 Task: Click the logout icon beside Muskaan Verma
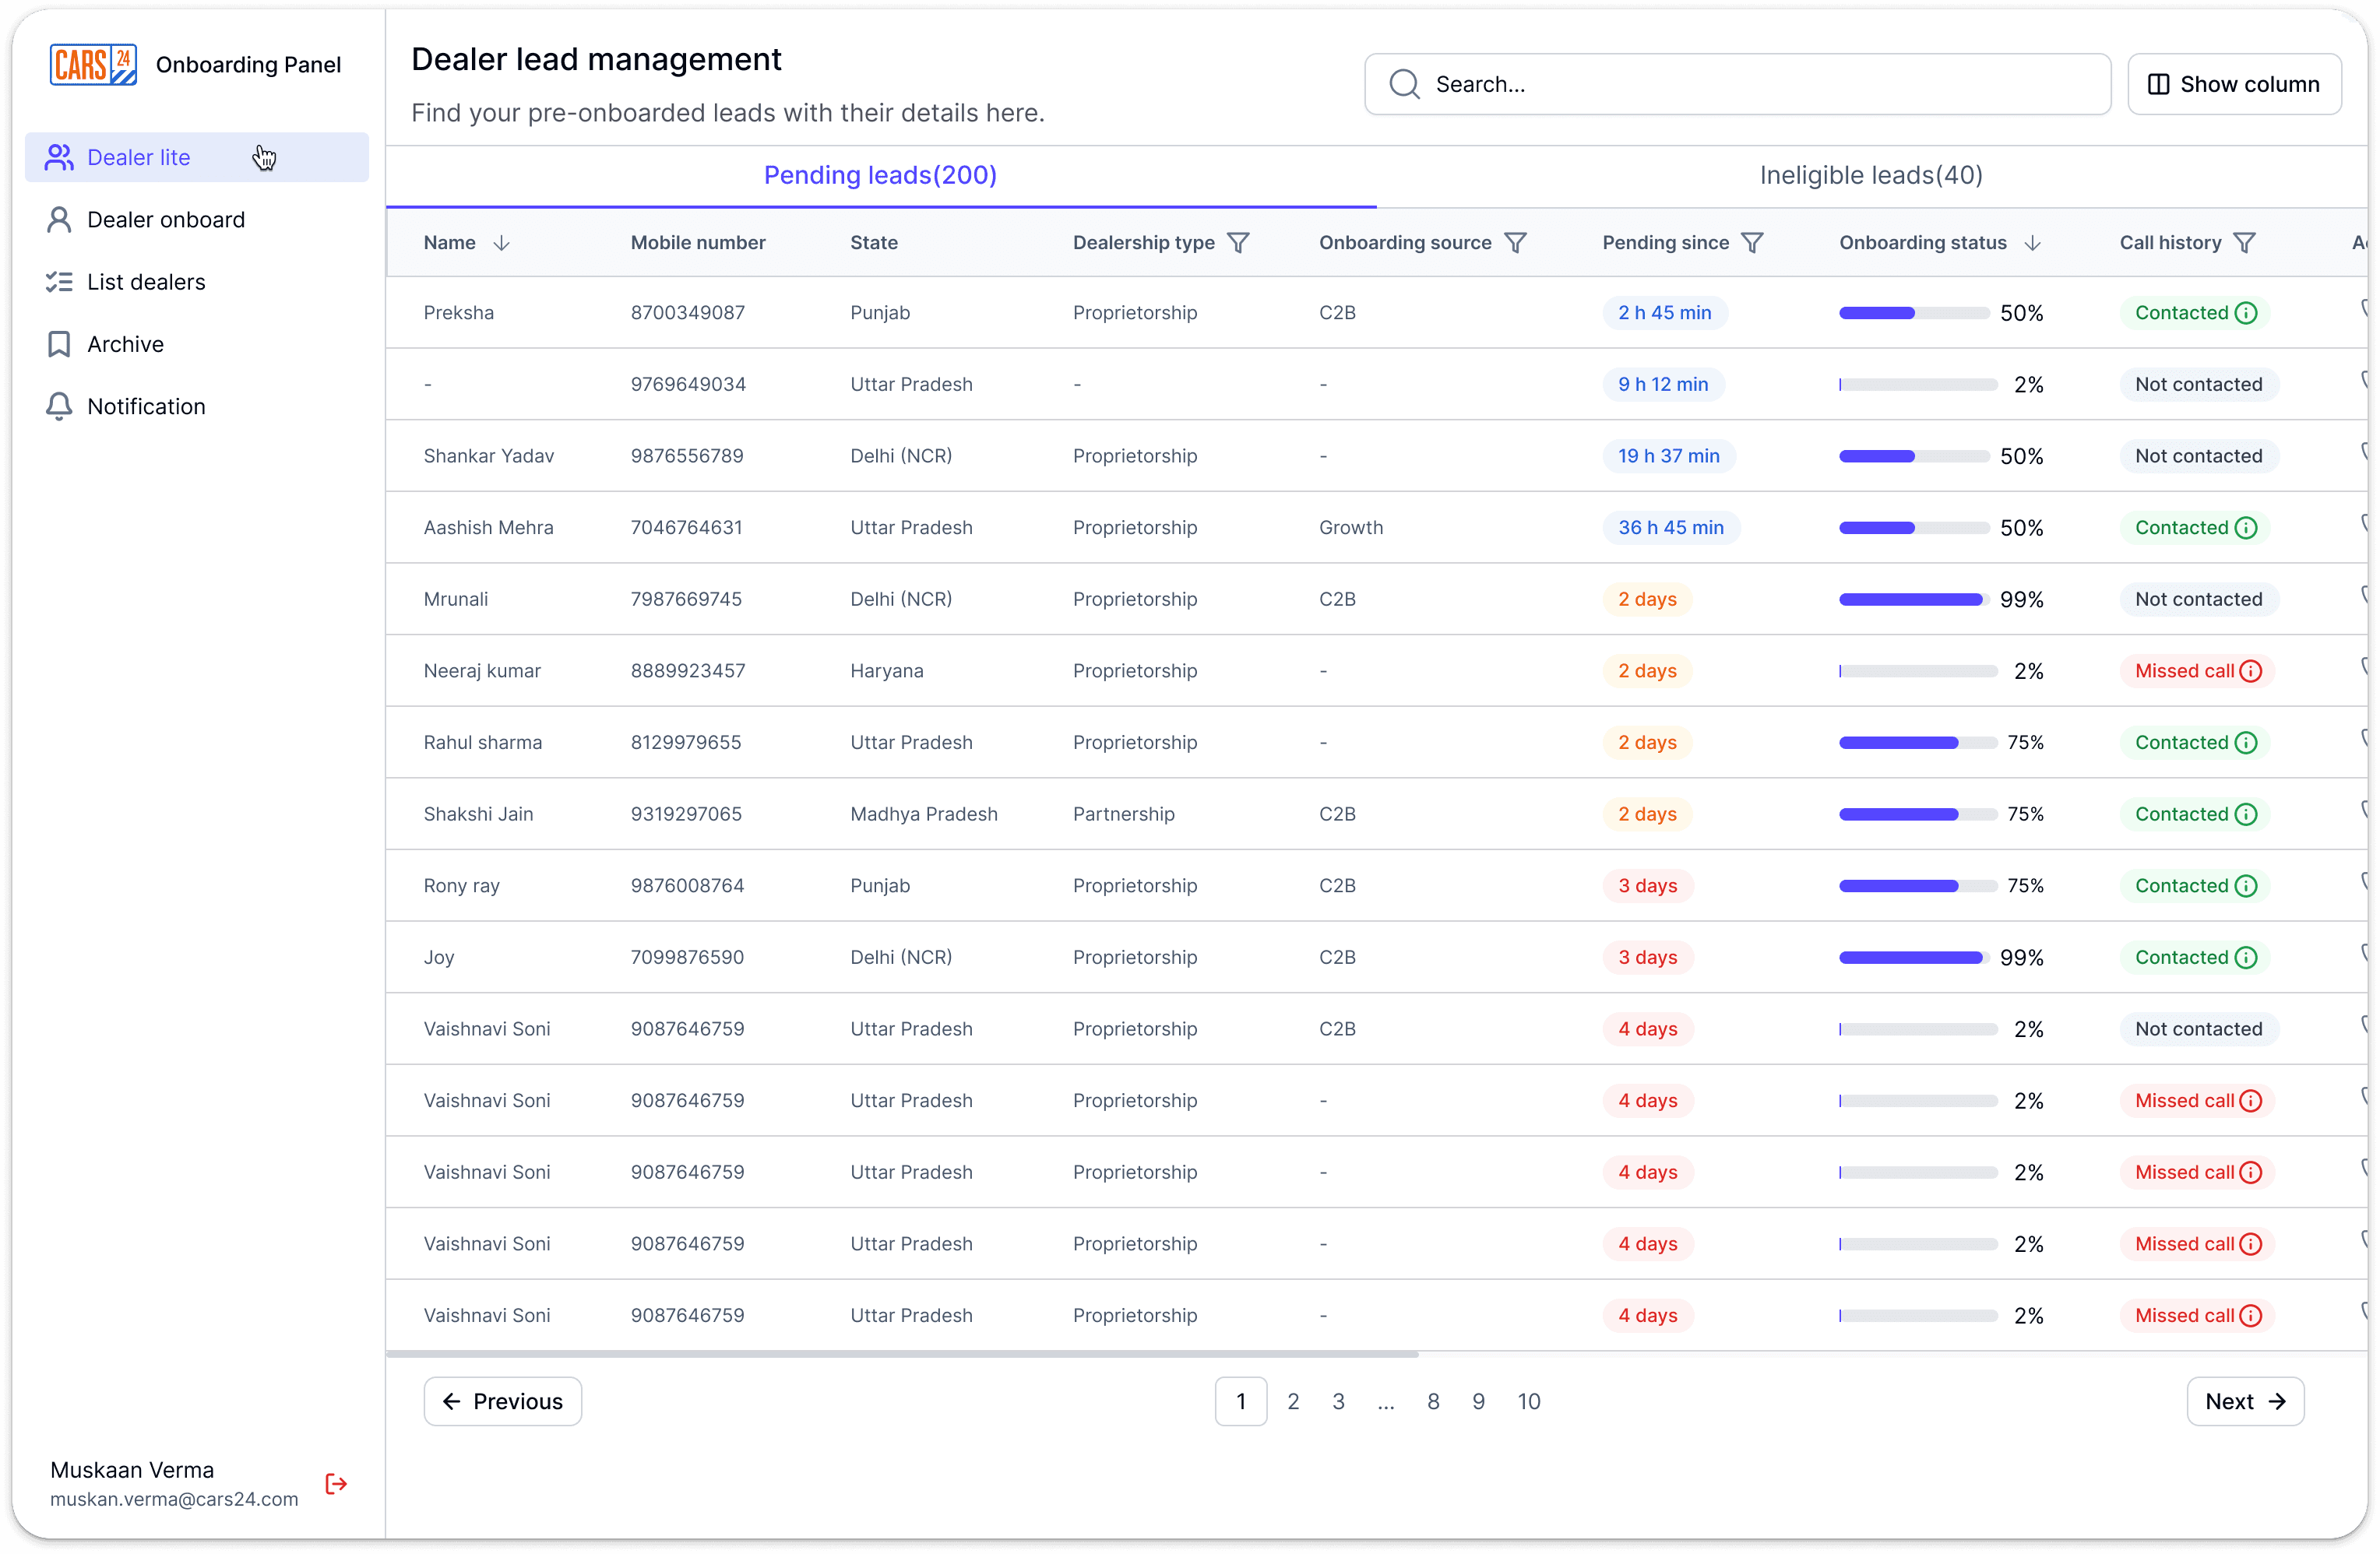[x=336, y=1483]
